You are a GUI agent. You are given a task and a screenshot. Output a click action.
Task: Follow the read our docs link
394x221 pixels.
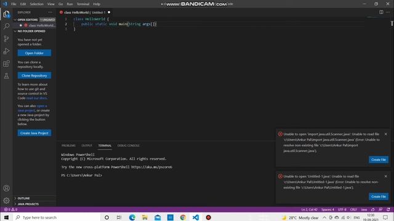point(36,98)
